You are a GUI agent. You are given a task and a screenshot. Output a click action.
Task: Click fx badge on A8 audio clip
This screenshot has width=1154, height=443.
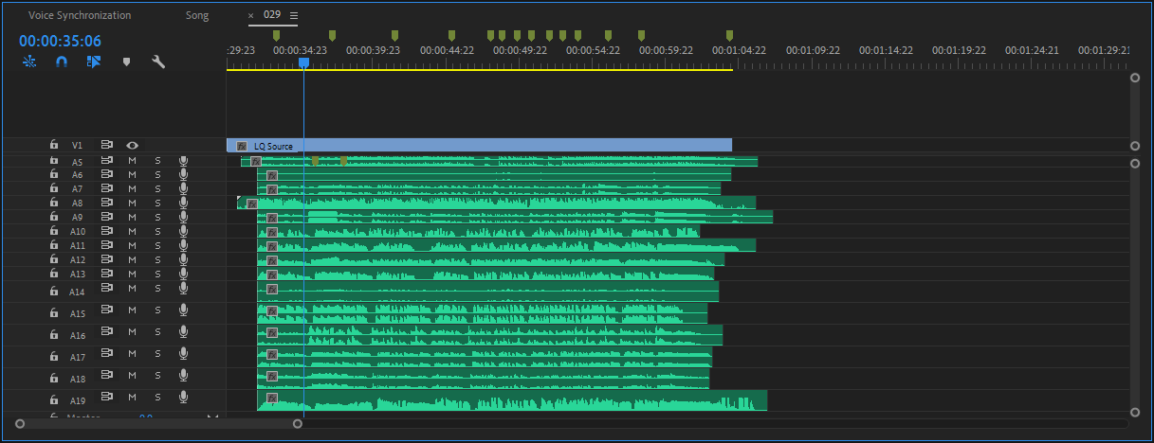point(252,204)
